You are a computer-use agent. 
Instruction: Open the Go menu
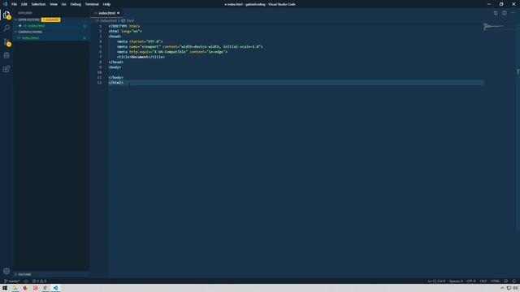[63, 4]
